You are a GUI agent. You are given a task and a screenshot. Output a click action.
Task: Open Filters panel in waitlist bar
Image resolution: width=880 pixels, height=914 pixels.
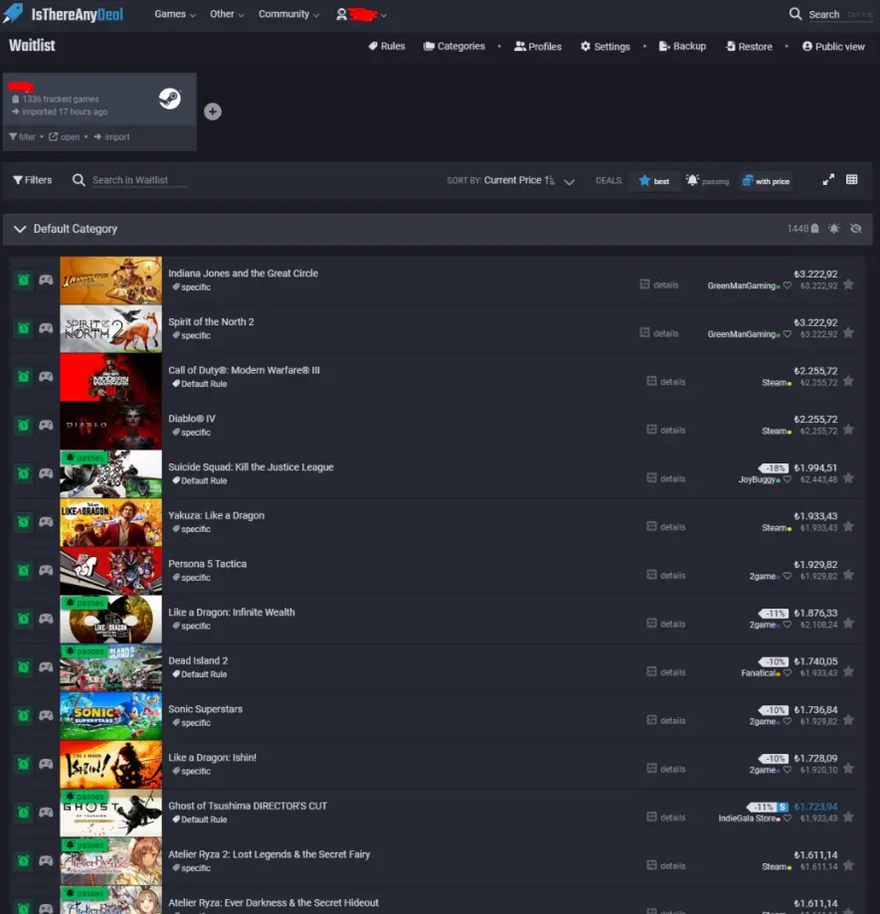coord(33,180)
